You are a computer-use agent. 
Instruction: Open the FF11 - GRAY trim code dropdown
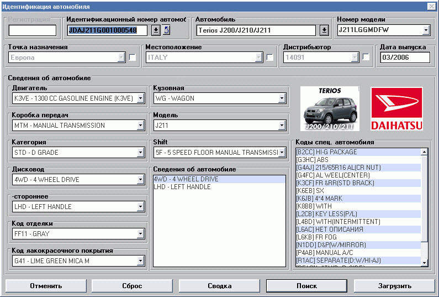point(141,234)
